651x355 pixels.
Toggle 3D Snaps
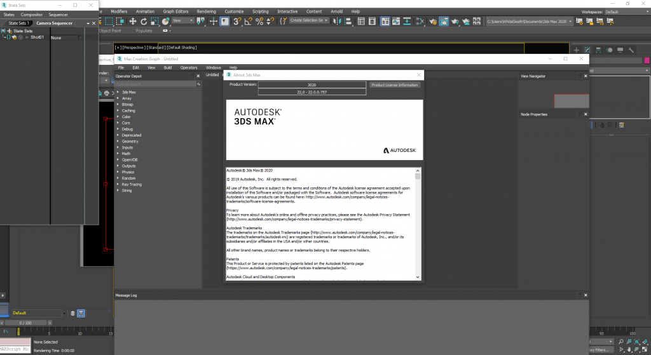[237, 21]
